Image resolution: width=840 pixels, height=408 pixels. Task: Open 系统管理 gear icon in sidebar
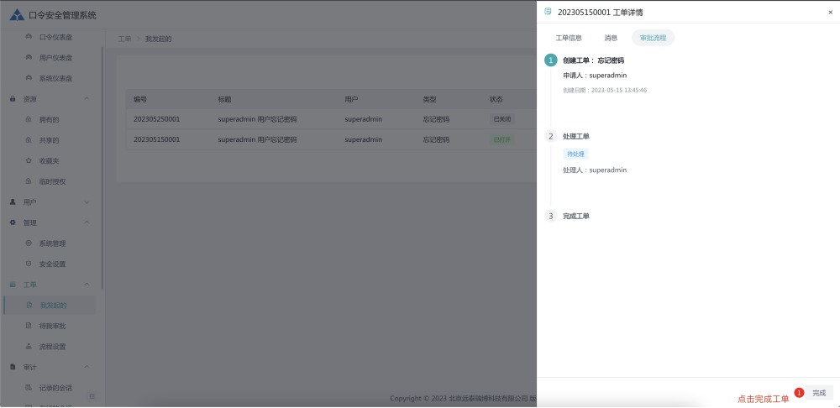pyautogui.click(x=29, y=243)
